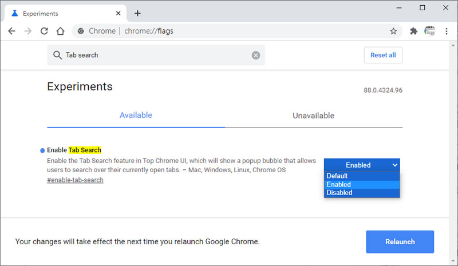The width and height of the screenshot is (458, 266).
Task: Switch to the Available tab
Action: (x=136, y=116)
